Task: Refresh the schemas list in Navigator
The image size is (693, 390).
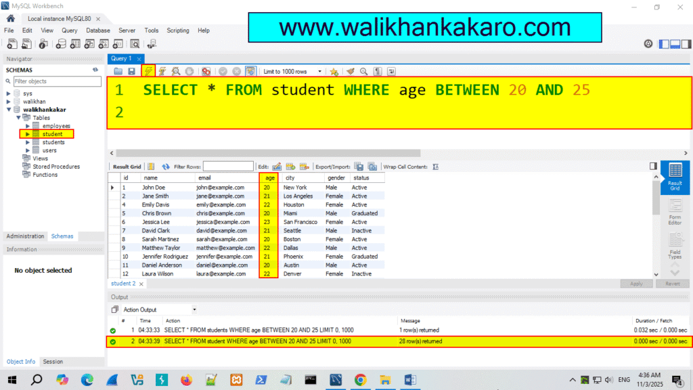Action: pos(95,70)
